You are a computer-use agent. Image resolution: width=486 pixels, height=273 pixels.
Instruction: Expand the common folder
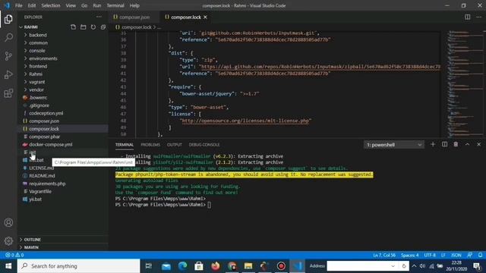[x=39, y=42]
